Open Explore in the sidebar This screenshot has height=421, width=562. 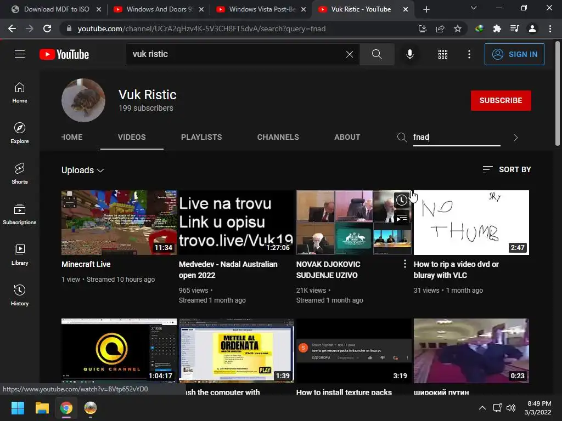[20, 133]
